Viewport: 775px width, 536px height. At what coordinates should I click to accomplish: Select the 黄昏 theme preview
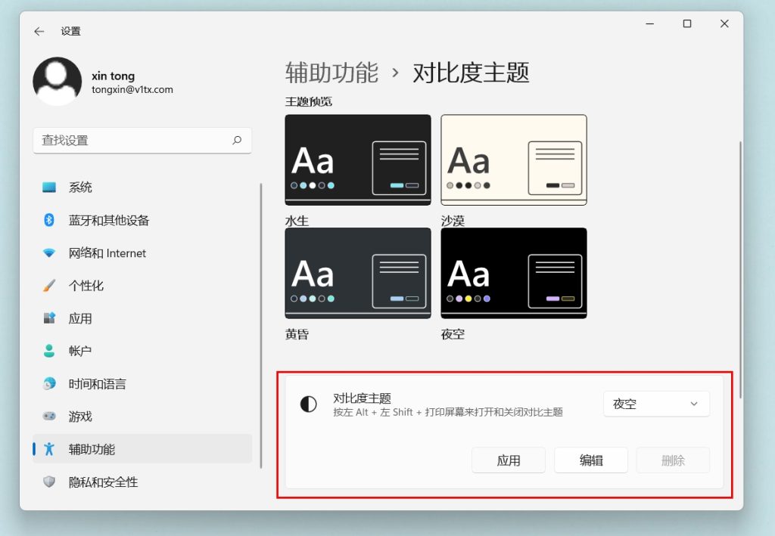[358, 273]
